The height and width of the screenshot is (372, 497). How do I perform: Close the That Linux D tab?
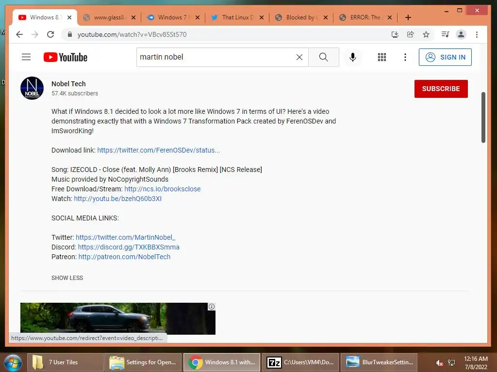[262, 17]
